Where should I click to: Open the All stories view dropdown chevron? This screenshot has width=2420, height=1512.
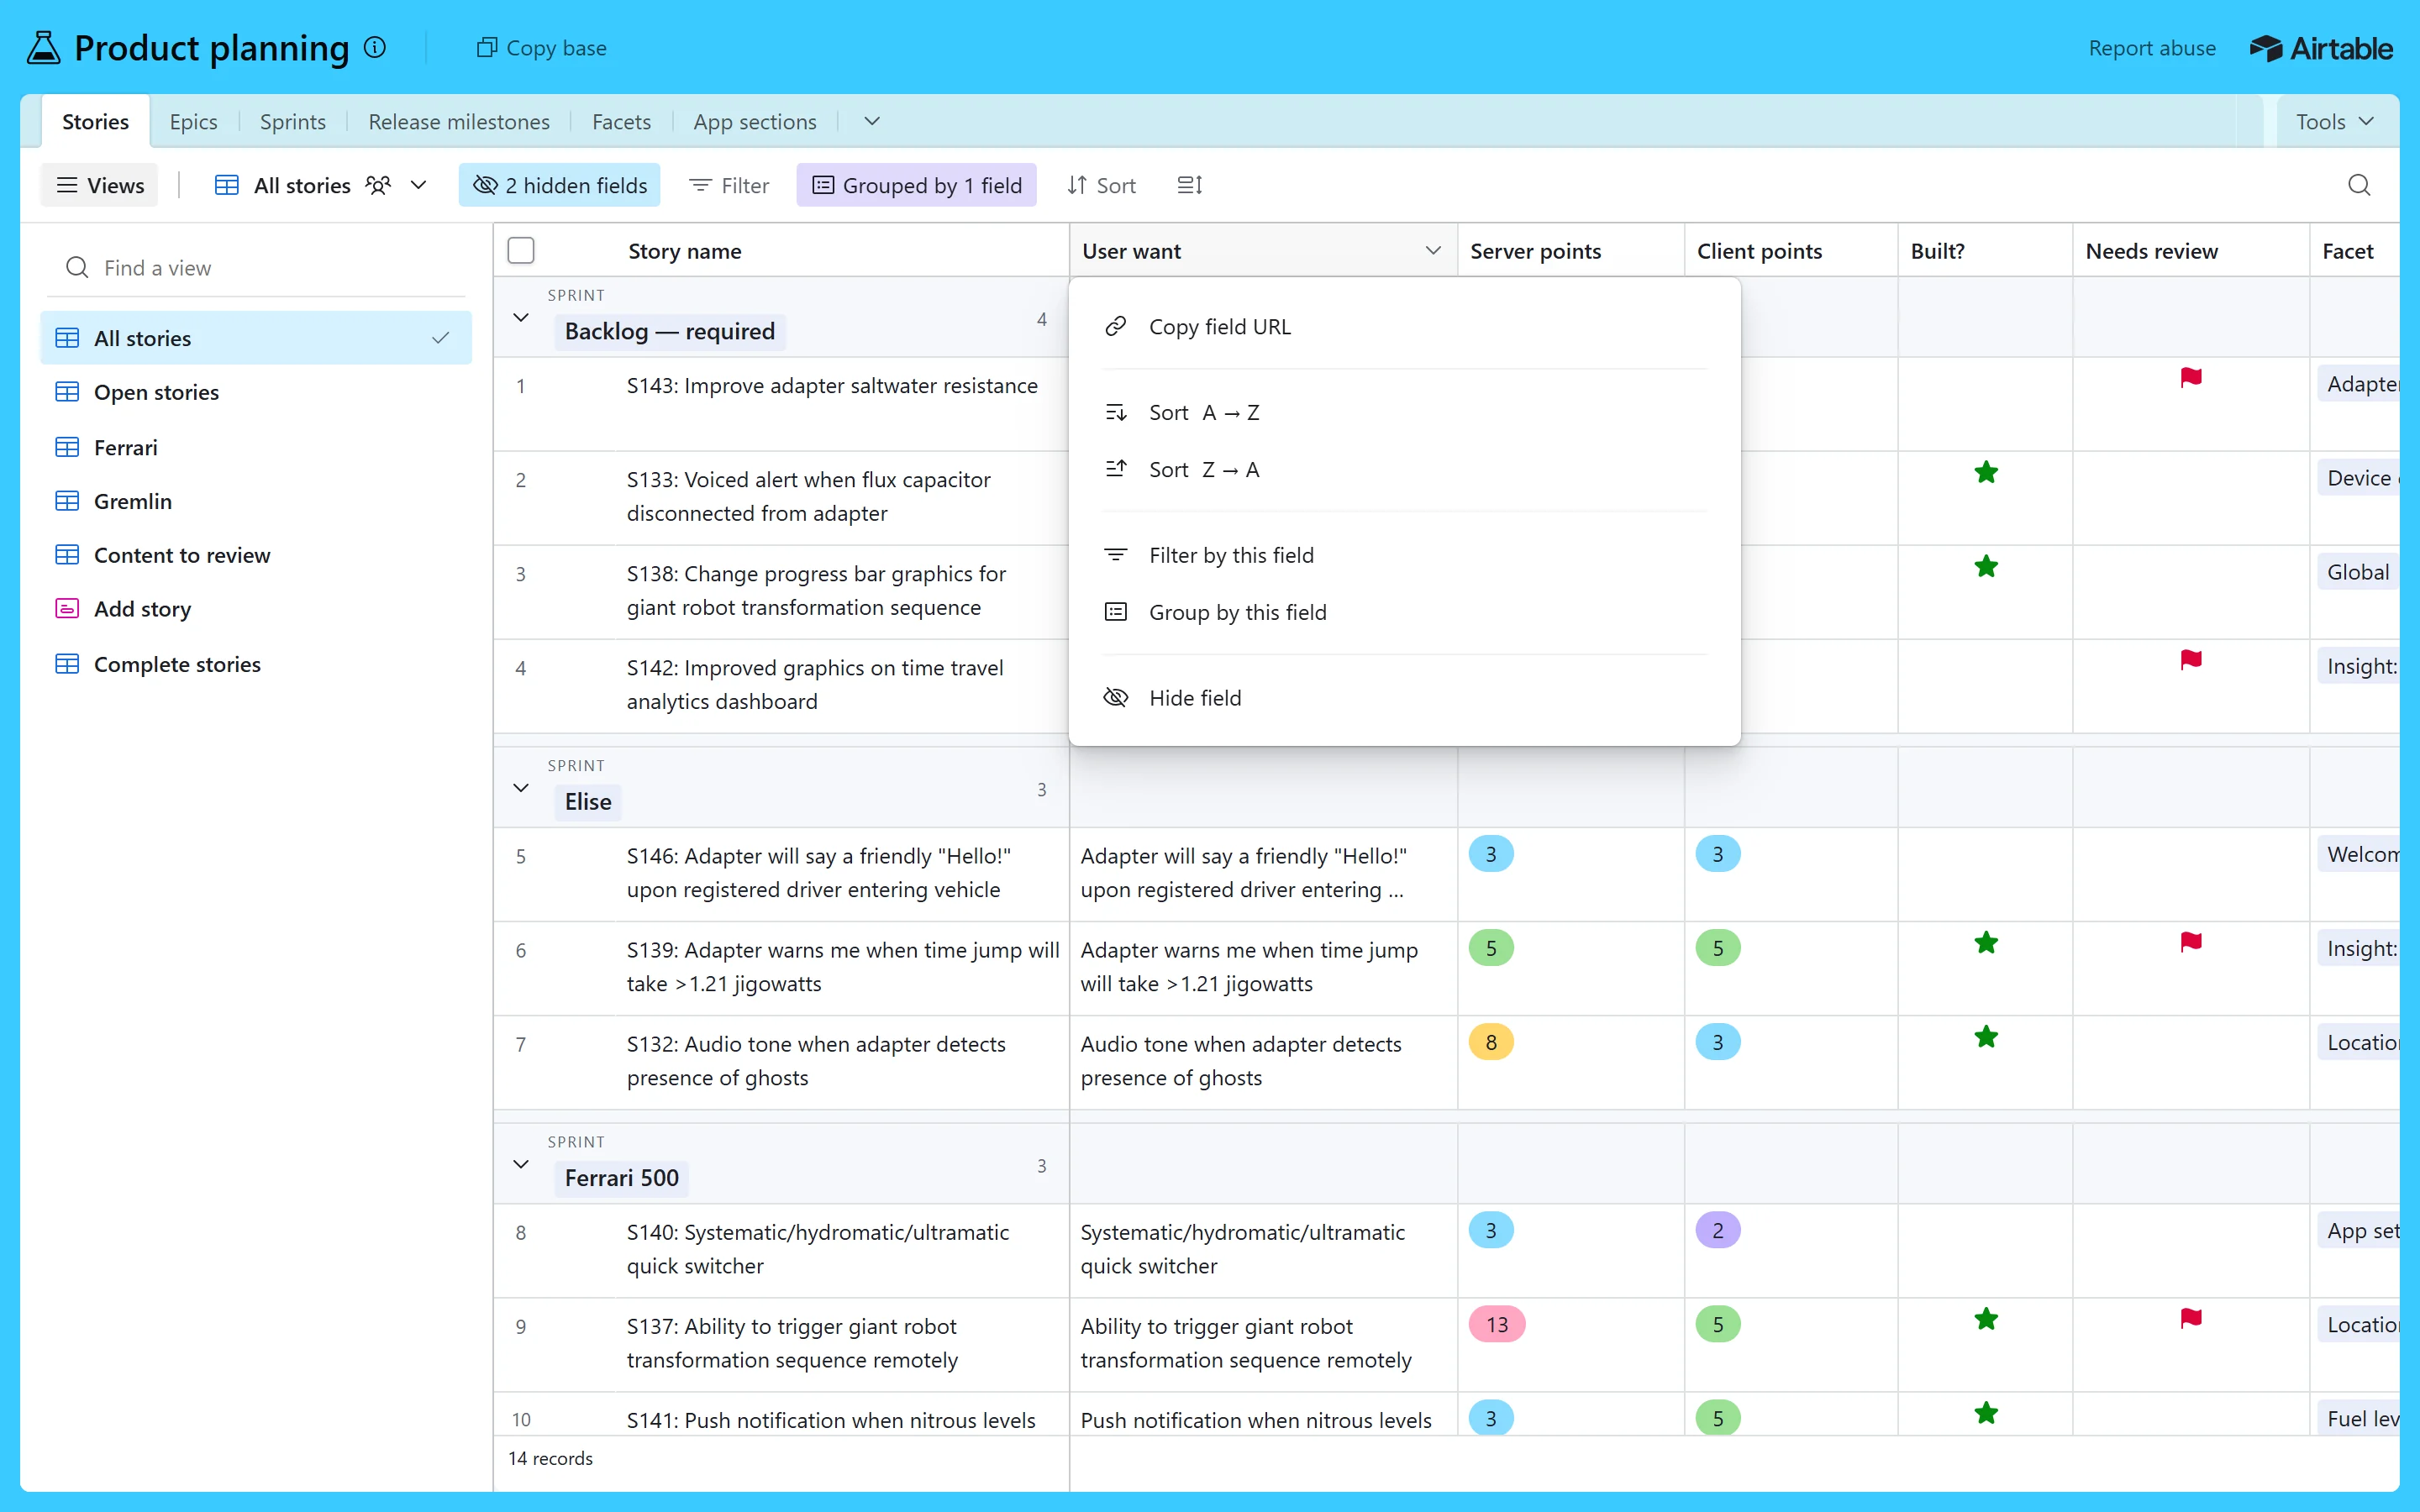click(x=419, y=185)
